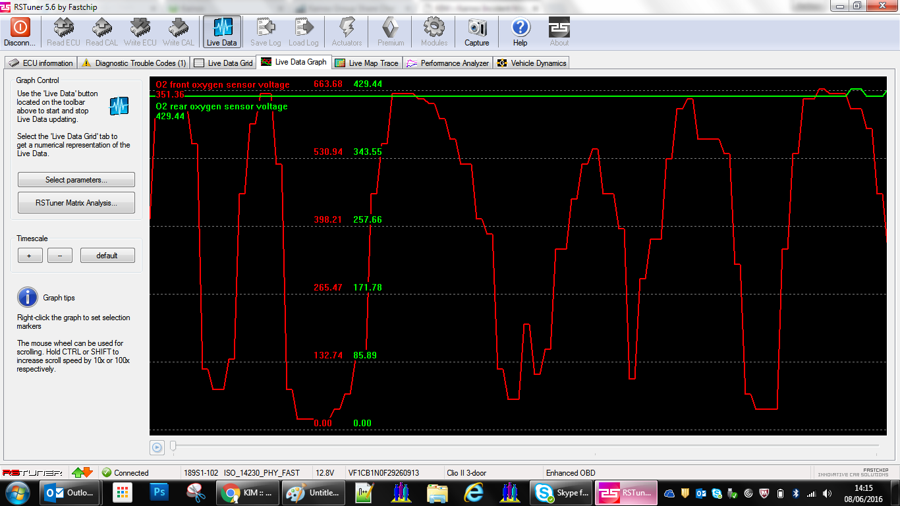Click the Disconnect power button

coord(20,28)
